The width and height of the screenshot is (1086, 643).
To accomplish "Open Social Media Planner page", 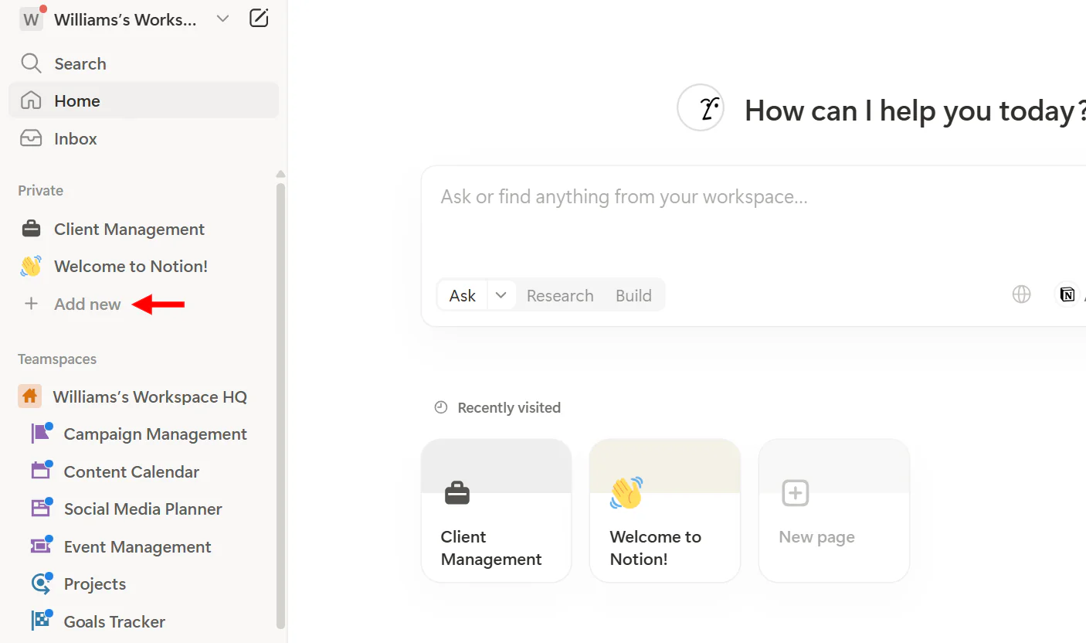I will 144,509.
